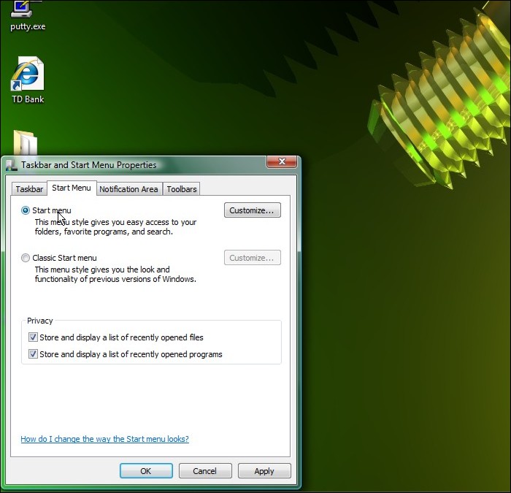Toggle the recently opened files checkbox
511x493 pixels.
tap(33, 337)
